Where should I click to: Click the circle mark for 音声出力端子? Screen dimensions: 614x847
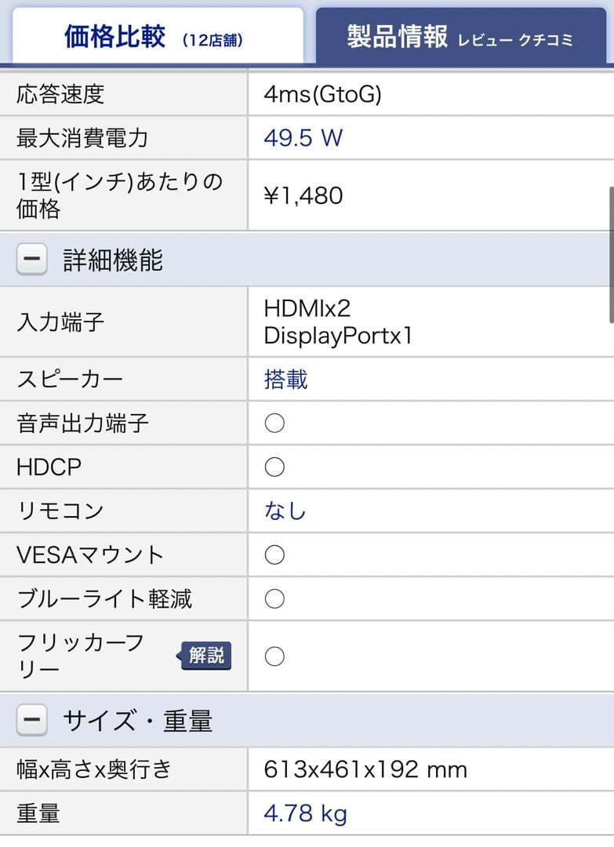pyautogui.click(x=274, y=423)
